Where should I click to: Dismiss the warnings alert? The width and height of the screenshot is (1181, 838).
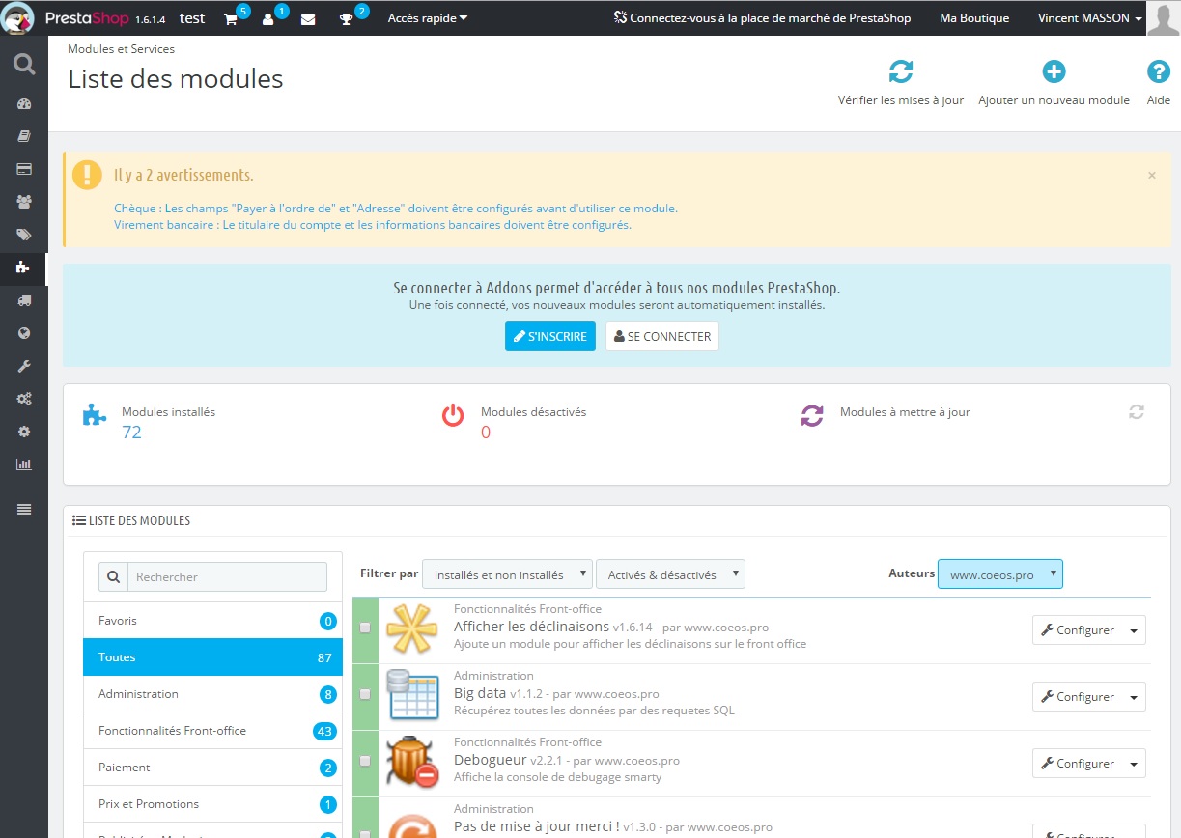tap(1152, 176)
